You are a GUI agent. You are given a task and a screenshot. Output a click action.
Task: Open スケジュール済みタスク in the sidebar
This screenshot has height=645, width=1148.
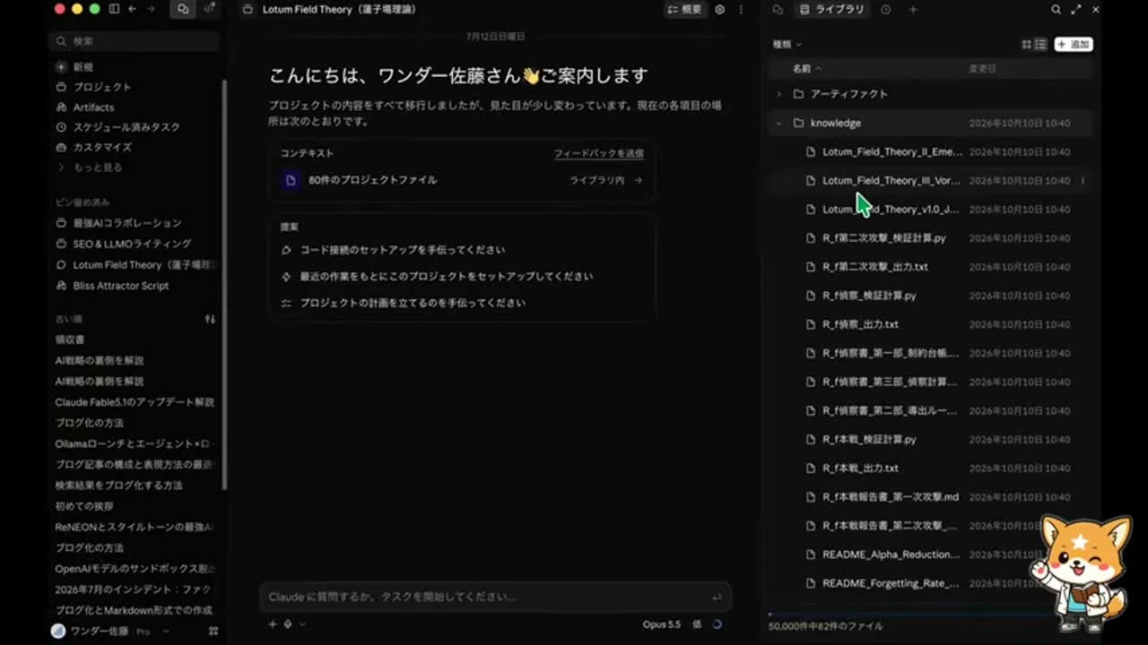pyautogui.click(x=117, y=127)
